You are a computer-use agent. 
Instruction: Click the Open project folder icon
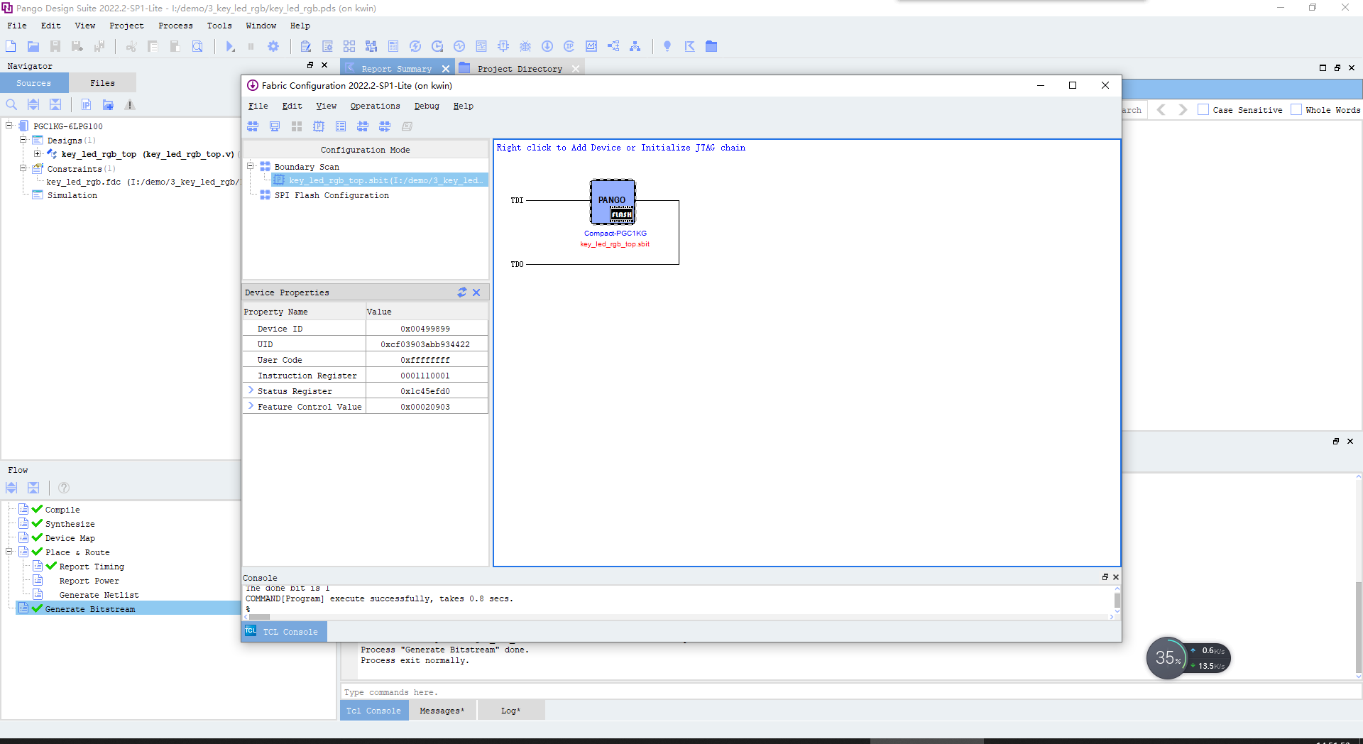point(33,46)
